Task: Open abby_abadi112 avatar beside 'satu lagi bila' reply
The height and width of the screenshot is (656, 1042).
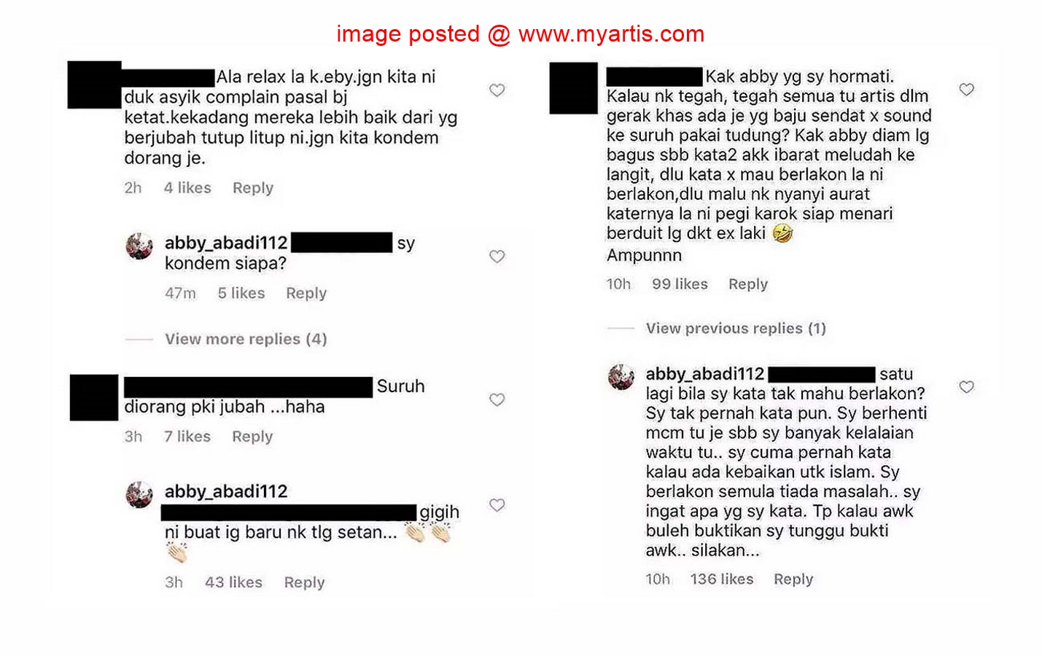Action: (x=621, y=377)
